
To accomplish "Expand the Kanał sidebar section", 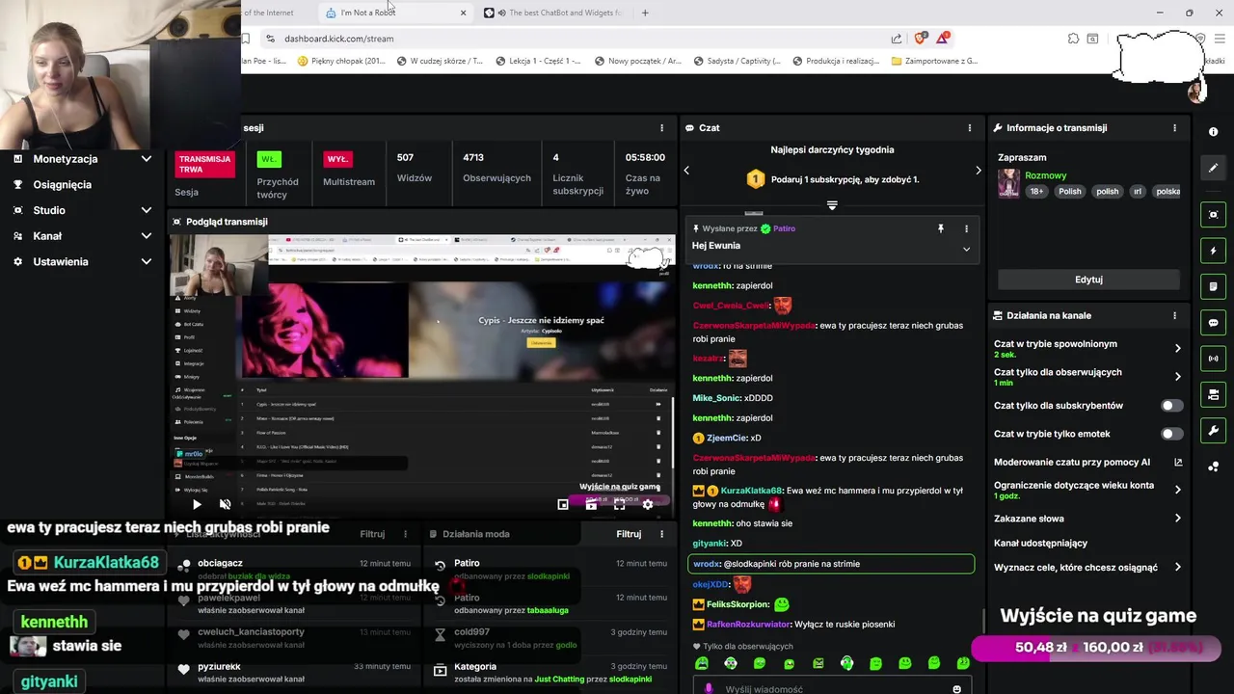I will point(147,236).
